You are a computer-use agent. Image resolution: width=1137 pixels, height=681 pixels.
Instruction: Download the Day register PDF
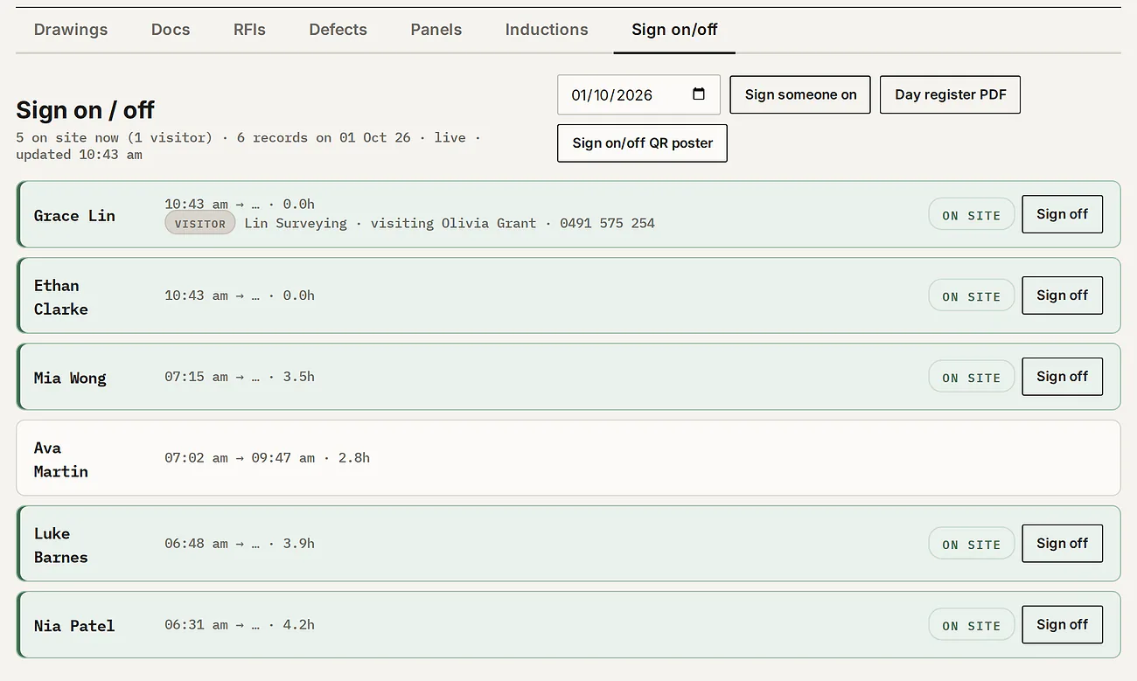pyautogui.click(x=950, y=94)
